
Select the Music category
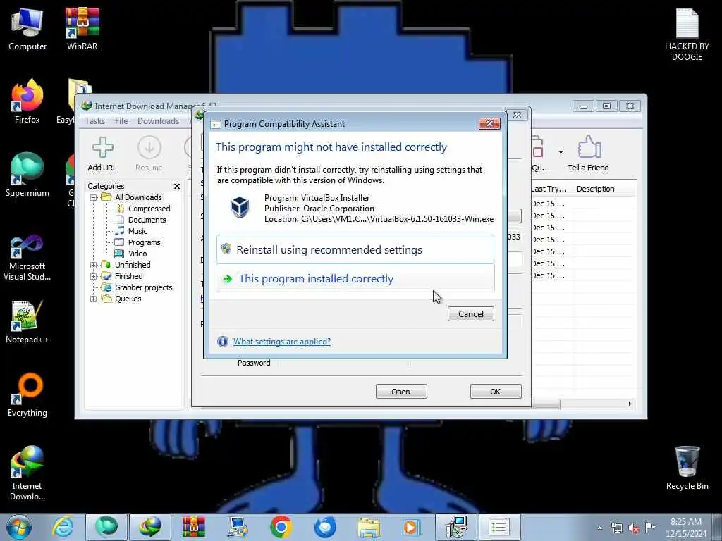(131, 231)
